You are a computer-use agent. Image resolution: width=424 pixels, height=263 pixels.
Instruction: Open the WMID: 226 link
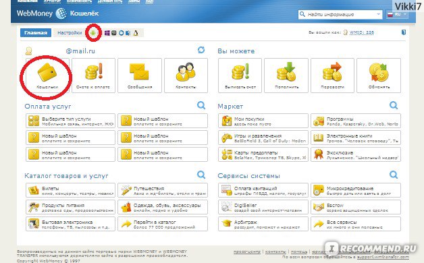tap(361, 32)
